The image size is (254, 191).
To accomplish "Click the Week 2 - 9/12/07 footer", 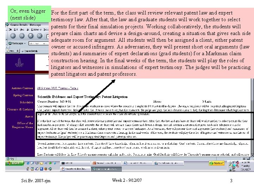I will coord(127,180).
